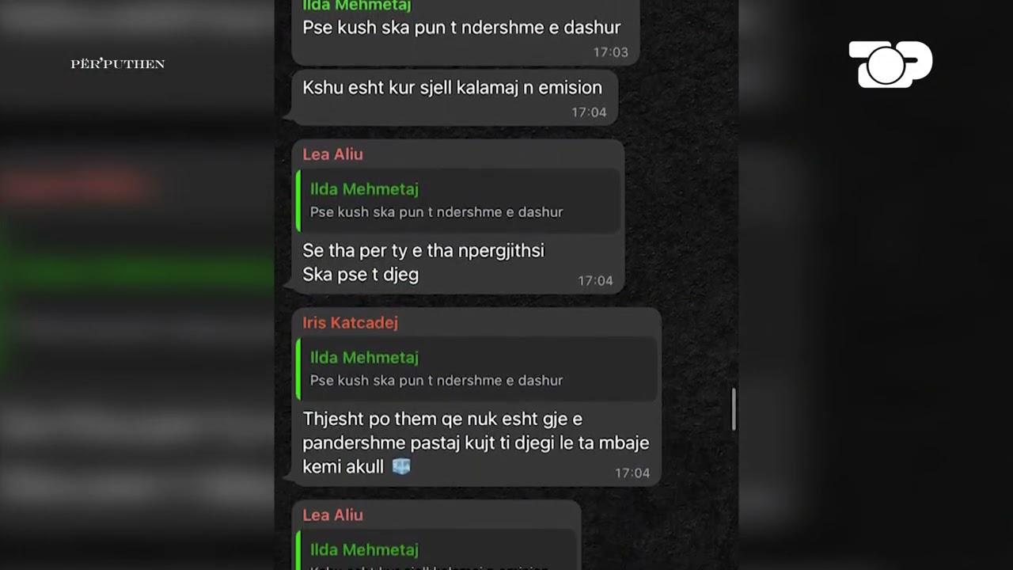
Task: Click the Për'puthen show logo
Action: click(x=117, y=64)
